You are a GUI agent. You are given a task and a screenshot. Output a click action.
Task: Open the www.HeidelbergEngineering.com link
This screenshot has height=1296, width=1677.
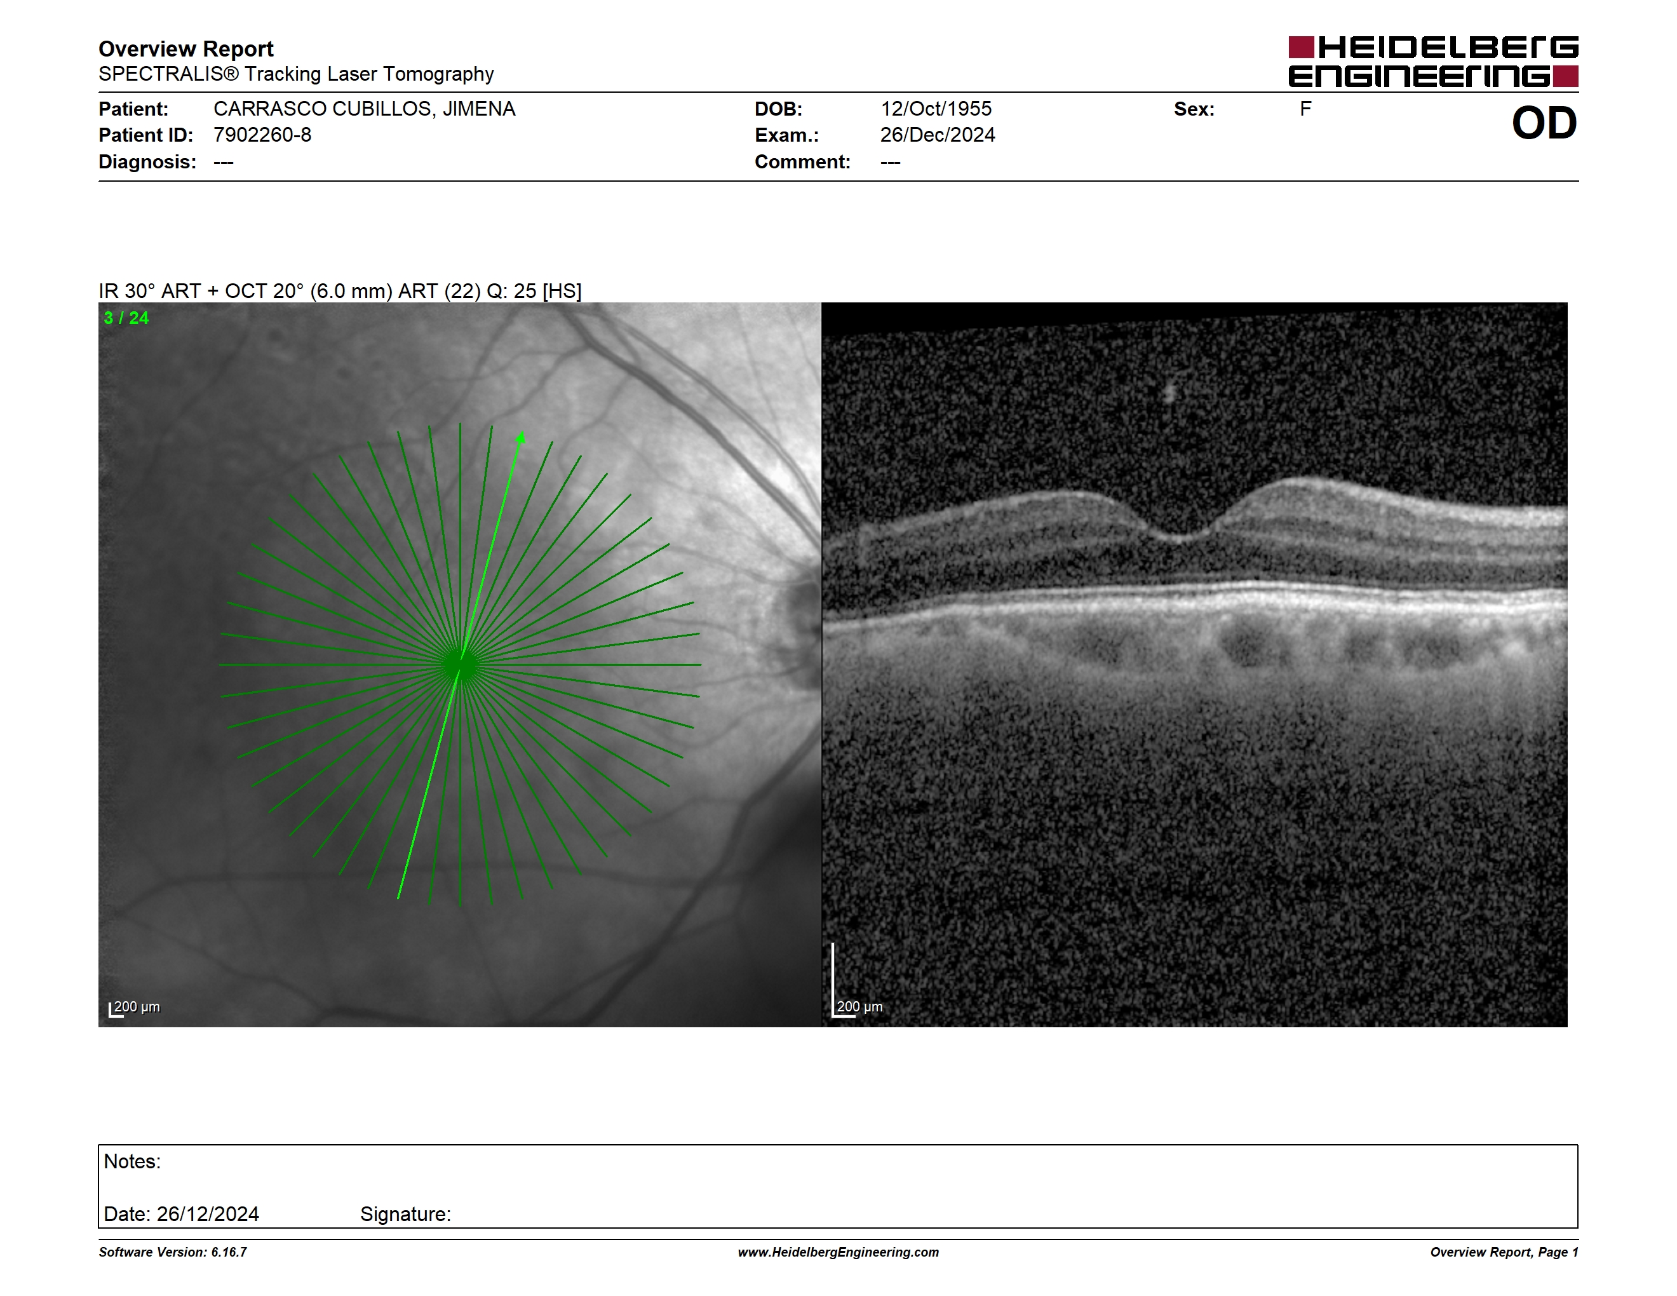pos(838,1252)
